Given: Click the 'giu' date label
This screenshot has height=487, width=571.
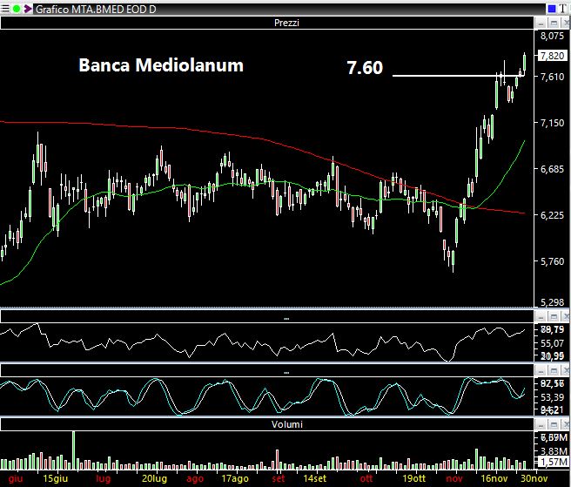Looking at the screenshot, I should point(16,478).
